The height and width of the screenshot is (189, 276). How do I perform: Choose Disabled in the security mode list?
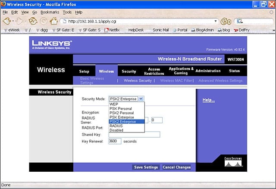(127, 130)
